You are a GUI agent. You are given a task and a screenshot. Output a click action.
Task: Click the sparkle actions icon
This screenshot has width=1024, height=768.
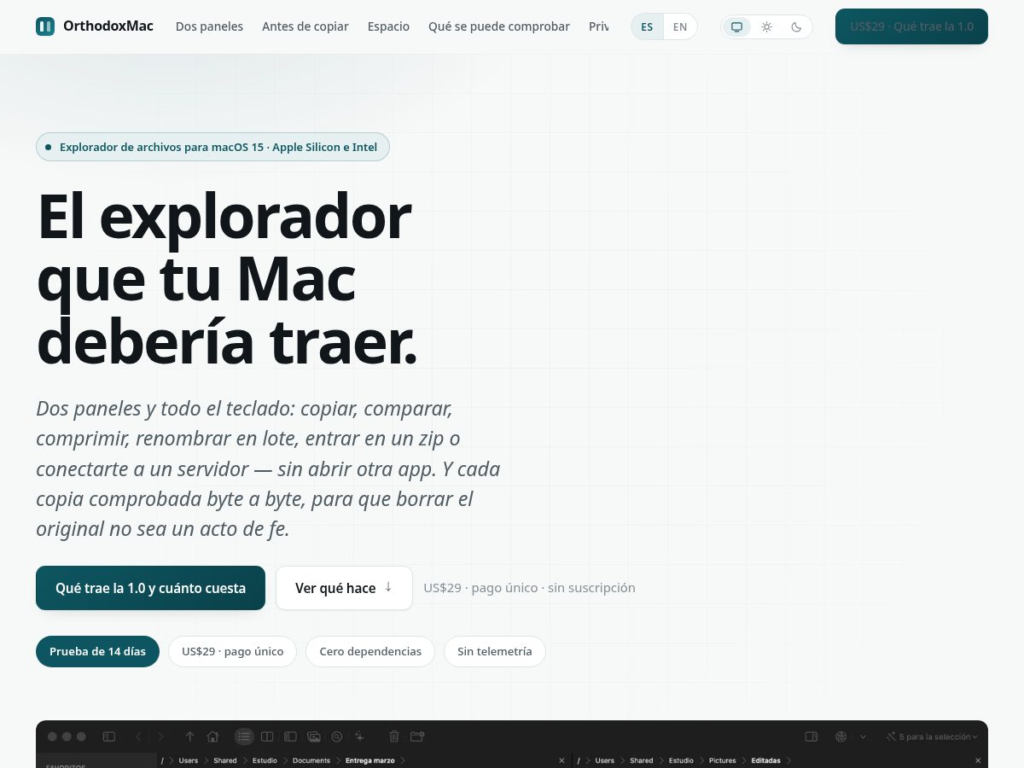(359, 736)
